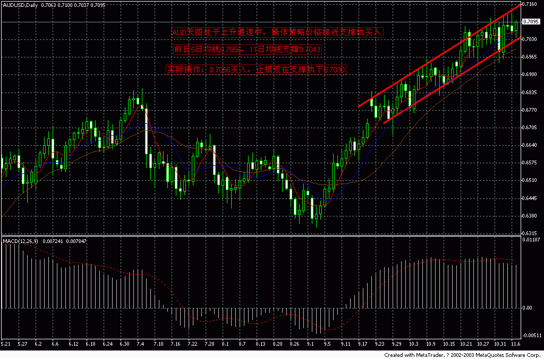The image size is (544, 359).
Task: Click the 6.30 date label
Action: click(x=124, y=344)
